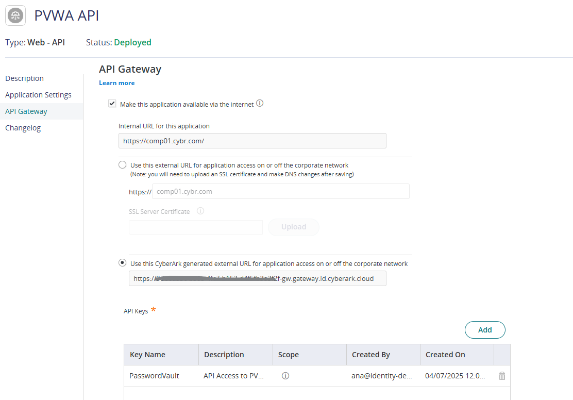Open the Learn more link
This screenshot has width=573, height=400.
[x=116, y=82]
